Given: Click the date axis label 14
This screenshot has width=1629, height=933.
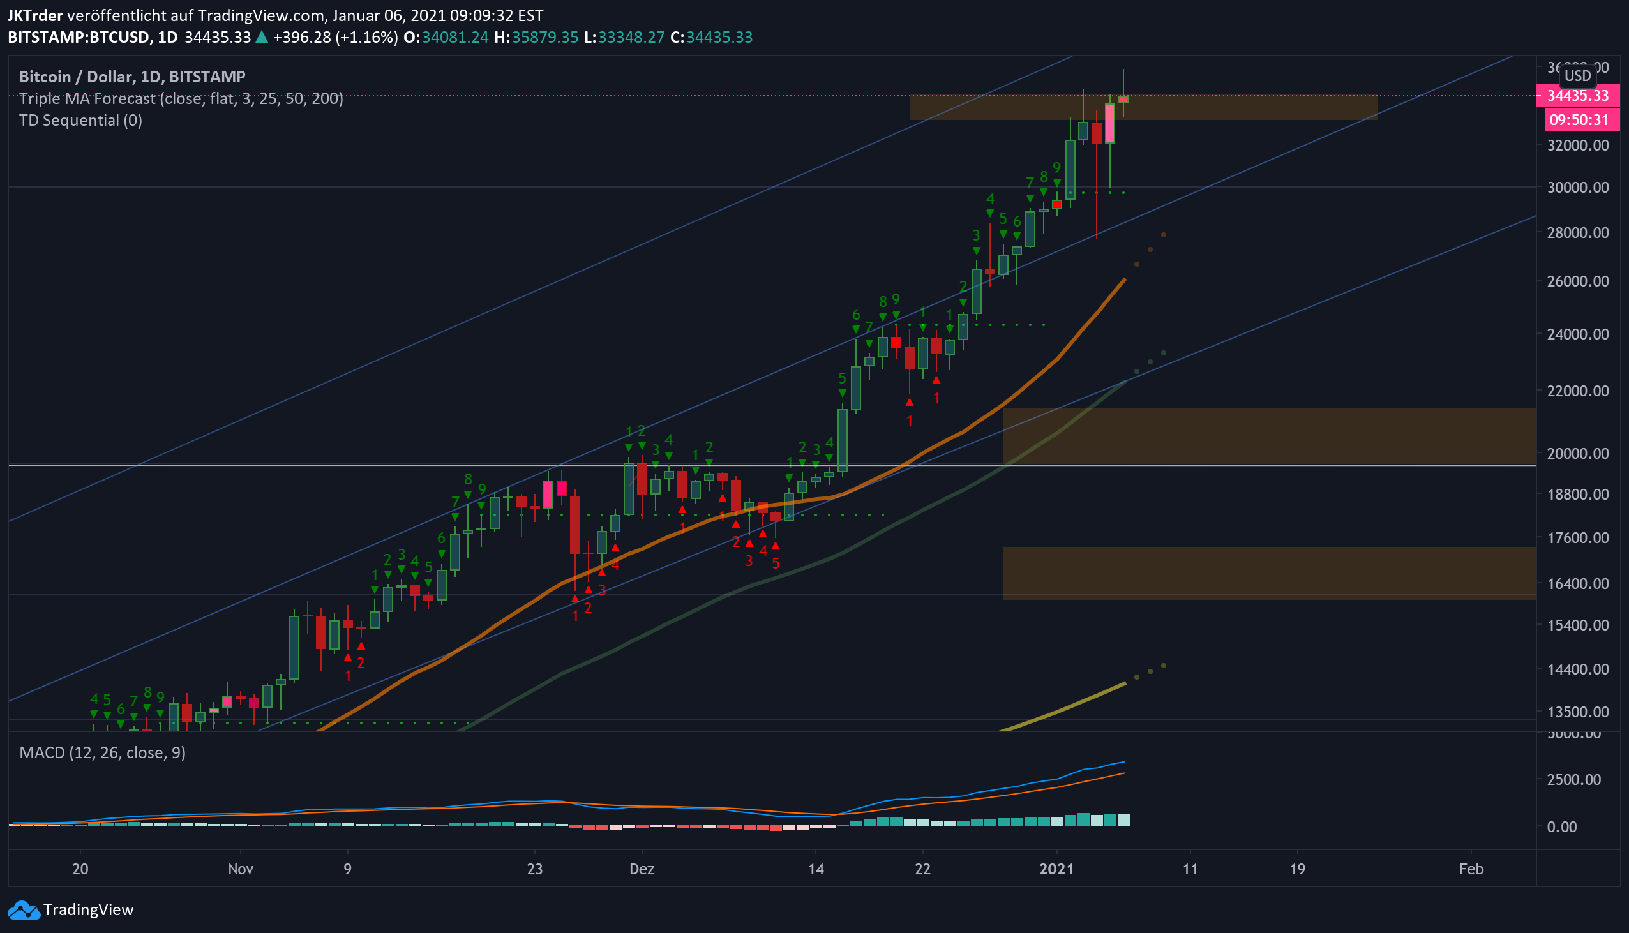Looking at the screenshot, I should 815,869.
